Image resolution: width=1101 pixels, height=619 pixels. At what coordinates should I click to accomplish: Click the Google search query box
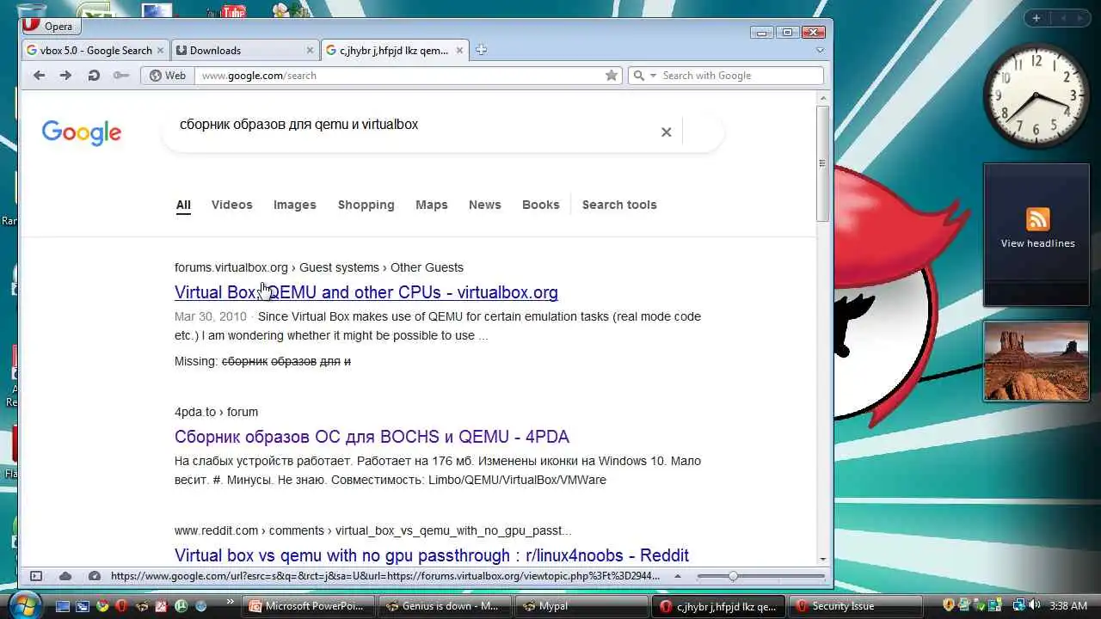[413, 125]
